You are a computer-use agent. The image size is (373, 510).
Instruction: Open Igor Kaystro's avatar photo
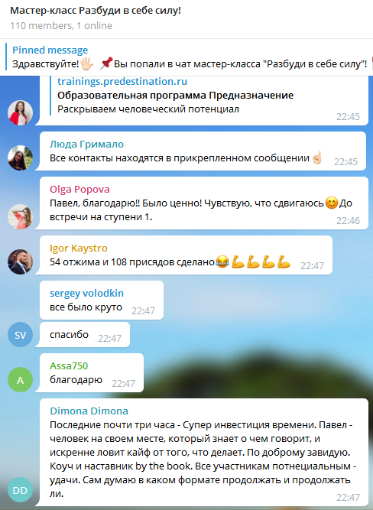point(20,261)
